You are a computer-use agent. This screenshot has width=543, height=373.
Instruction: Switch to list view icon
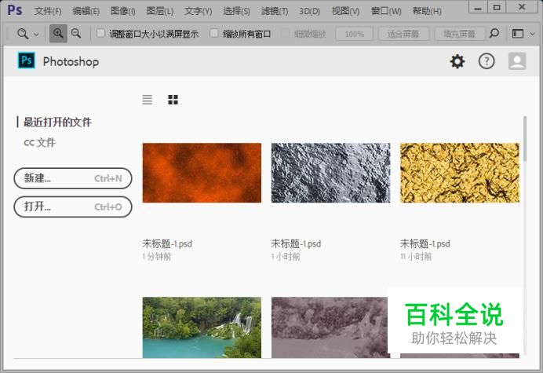pos(148,100)
